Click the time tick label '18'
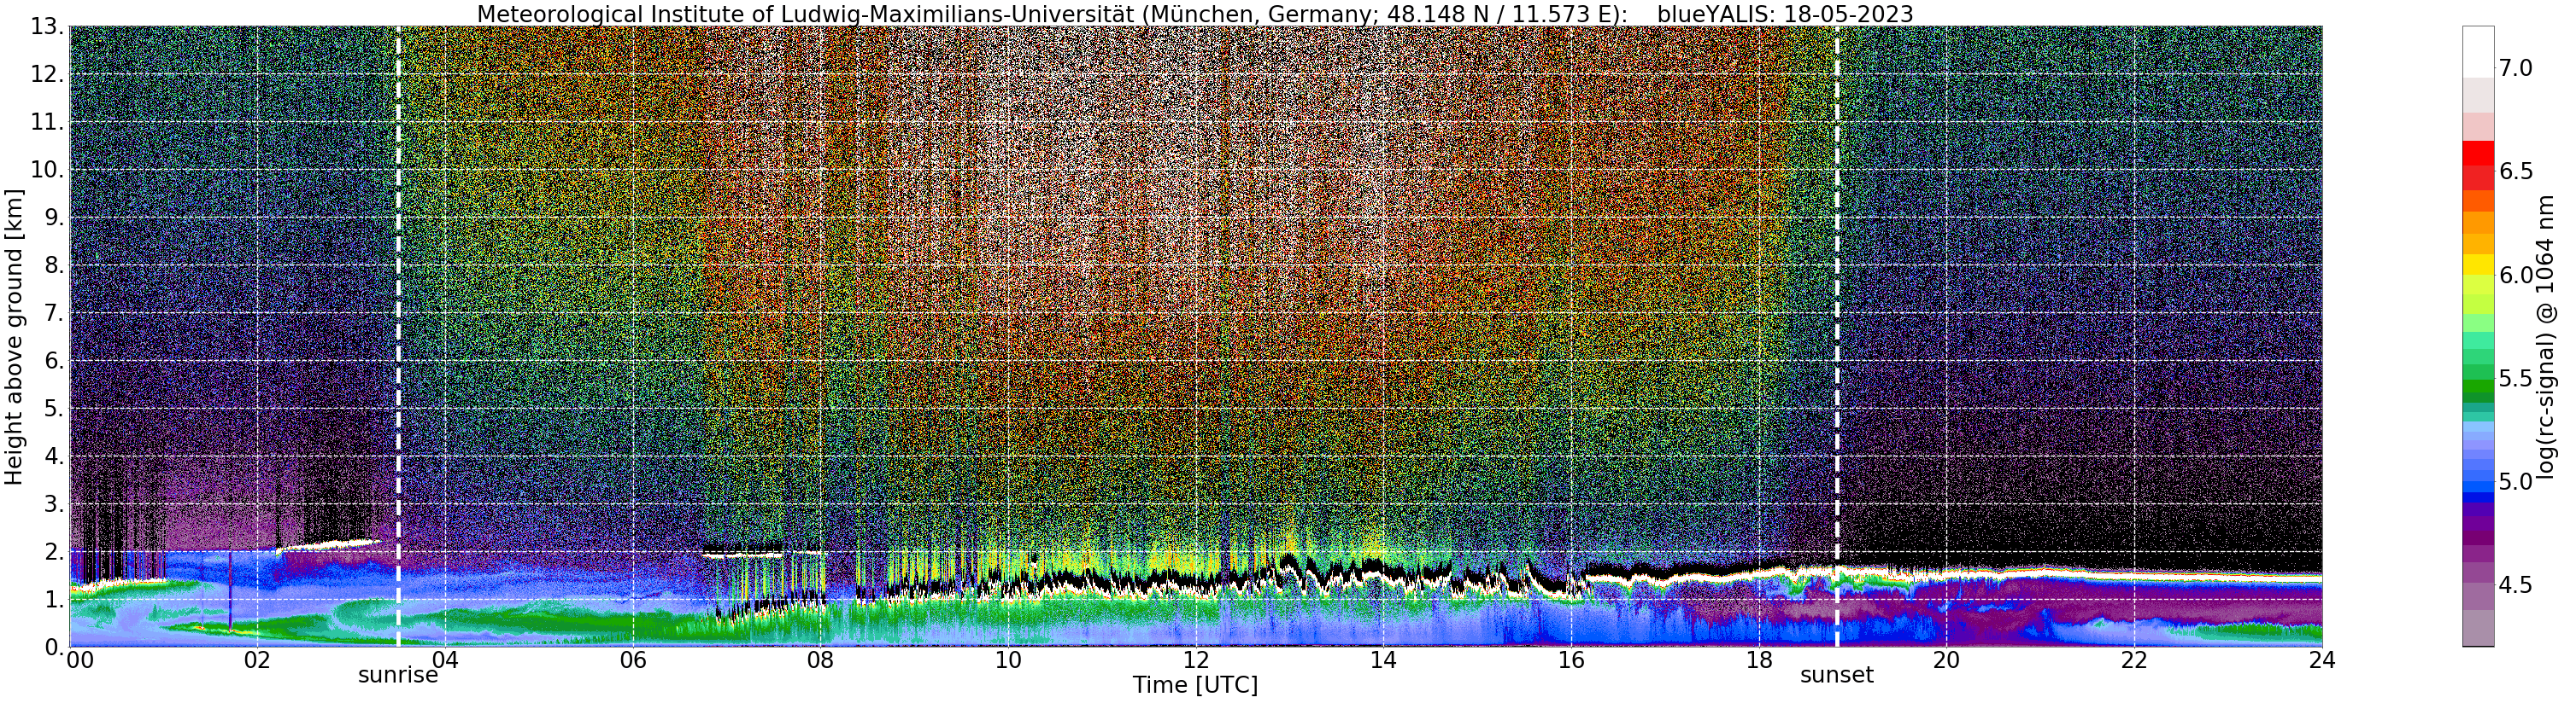The width and height of the screenshot is (2576, 703). pyautogui.click(x=1759, y=660)
